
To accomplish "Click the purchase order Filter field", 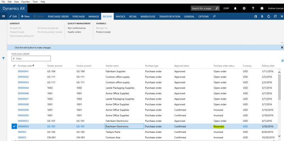I will (31, 58).
